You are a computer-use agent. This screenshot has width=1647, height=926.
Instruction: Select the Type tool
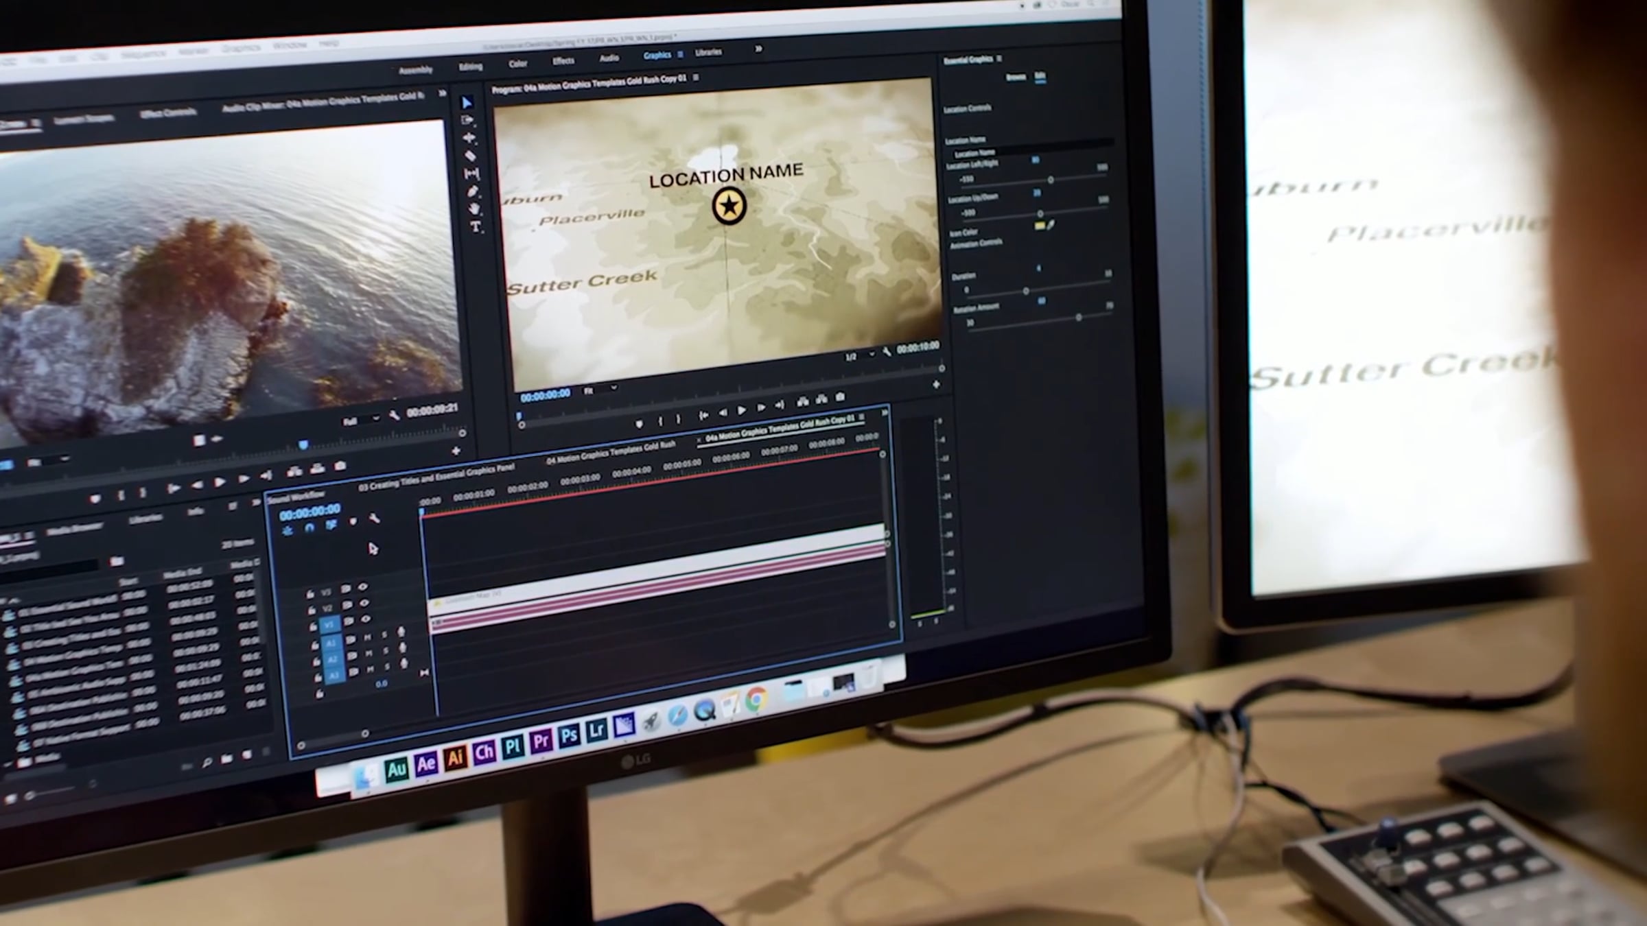click(476, 227)
